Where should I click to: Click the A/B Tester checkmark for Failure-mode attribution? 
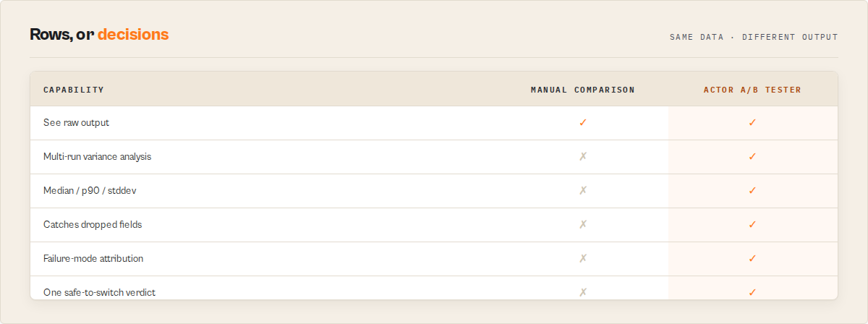pos(752,258)
